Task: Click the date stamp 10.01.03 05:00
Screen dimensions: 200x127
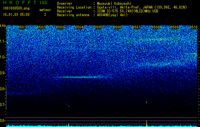Action: 16,15
